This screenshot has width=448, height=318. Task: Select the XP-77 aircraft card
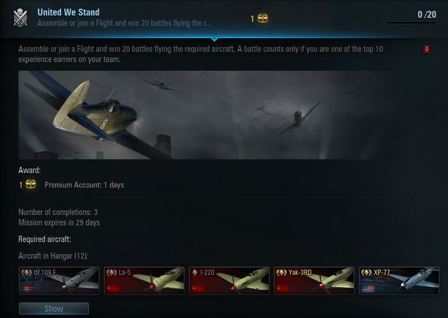399,281
